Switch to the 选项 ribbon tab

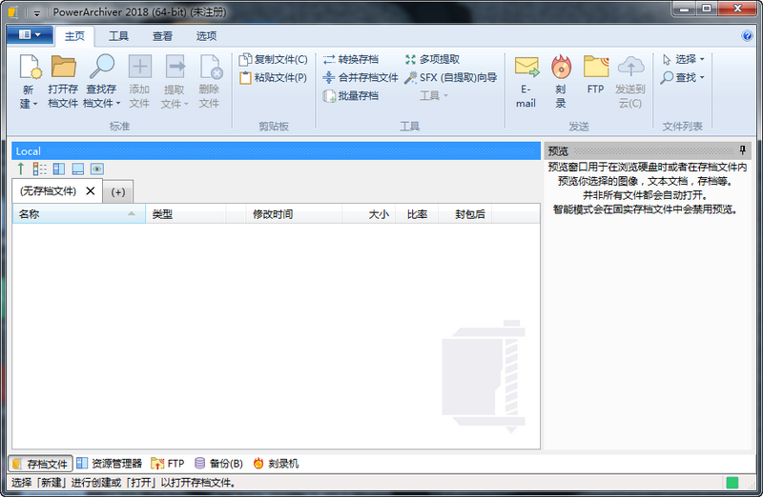pyautogui.click(x=206, y=36)
